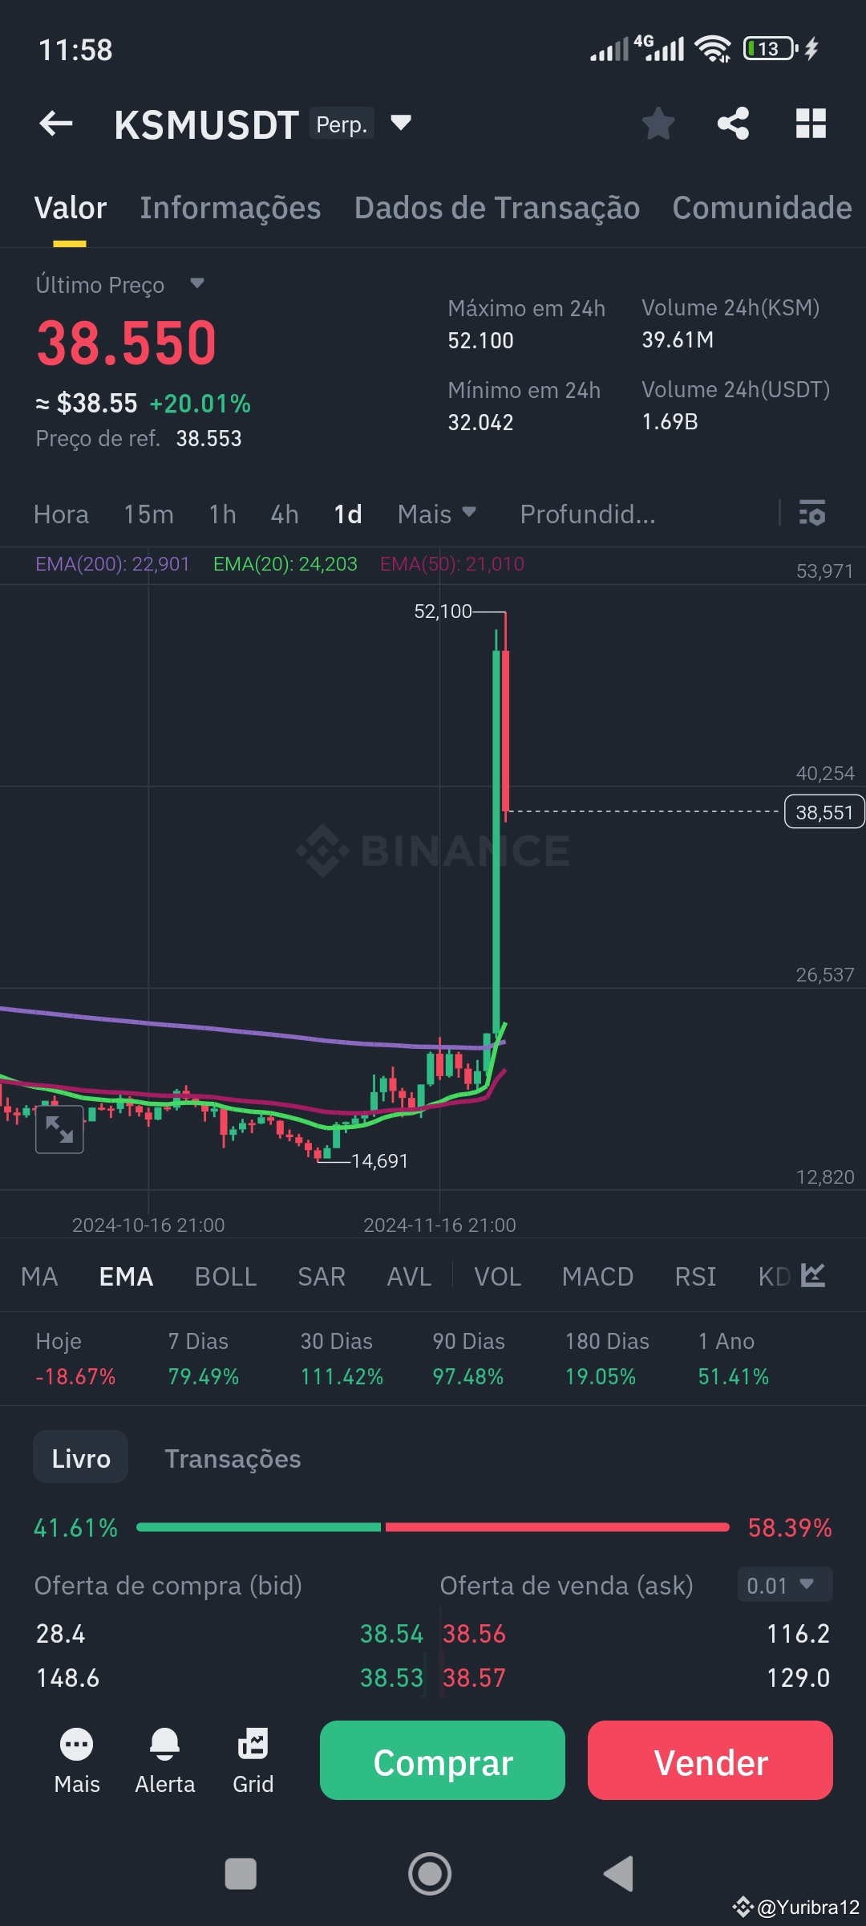Screen dimensions: 866x1926
Task: Tap the 52,100 high label on chart
Action: 443,611
